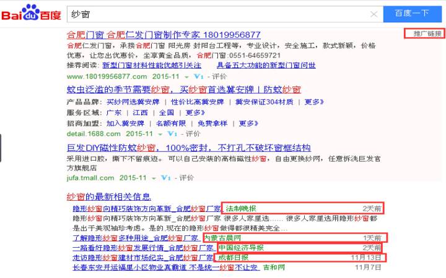Click the 百度一下 search button
The width and height of the screenshot is (446, 278).
point(412,14)
